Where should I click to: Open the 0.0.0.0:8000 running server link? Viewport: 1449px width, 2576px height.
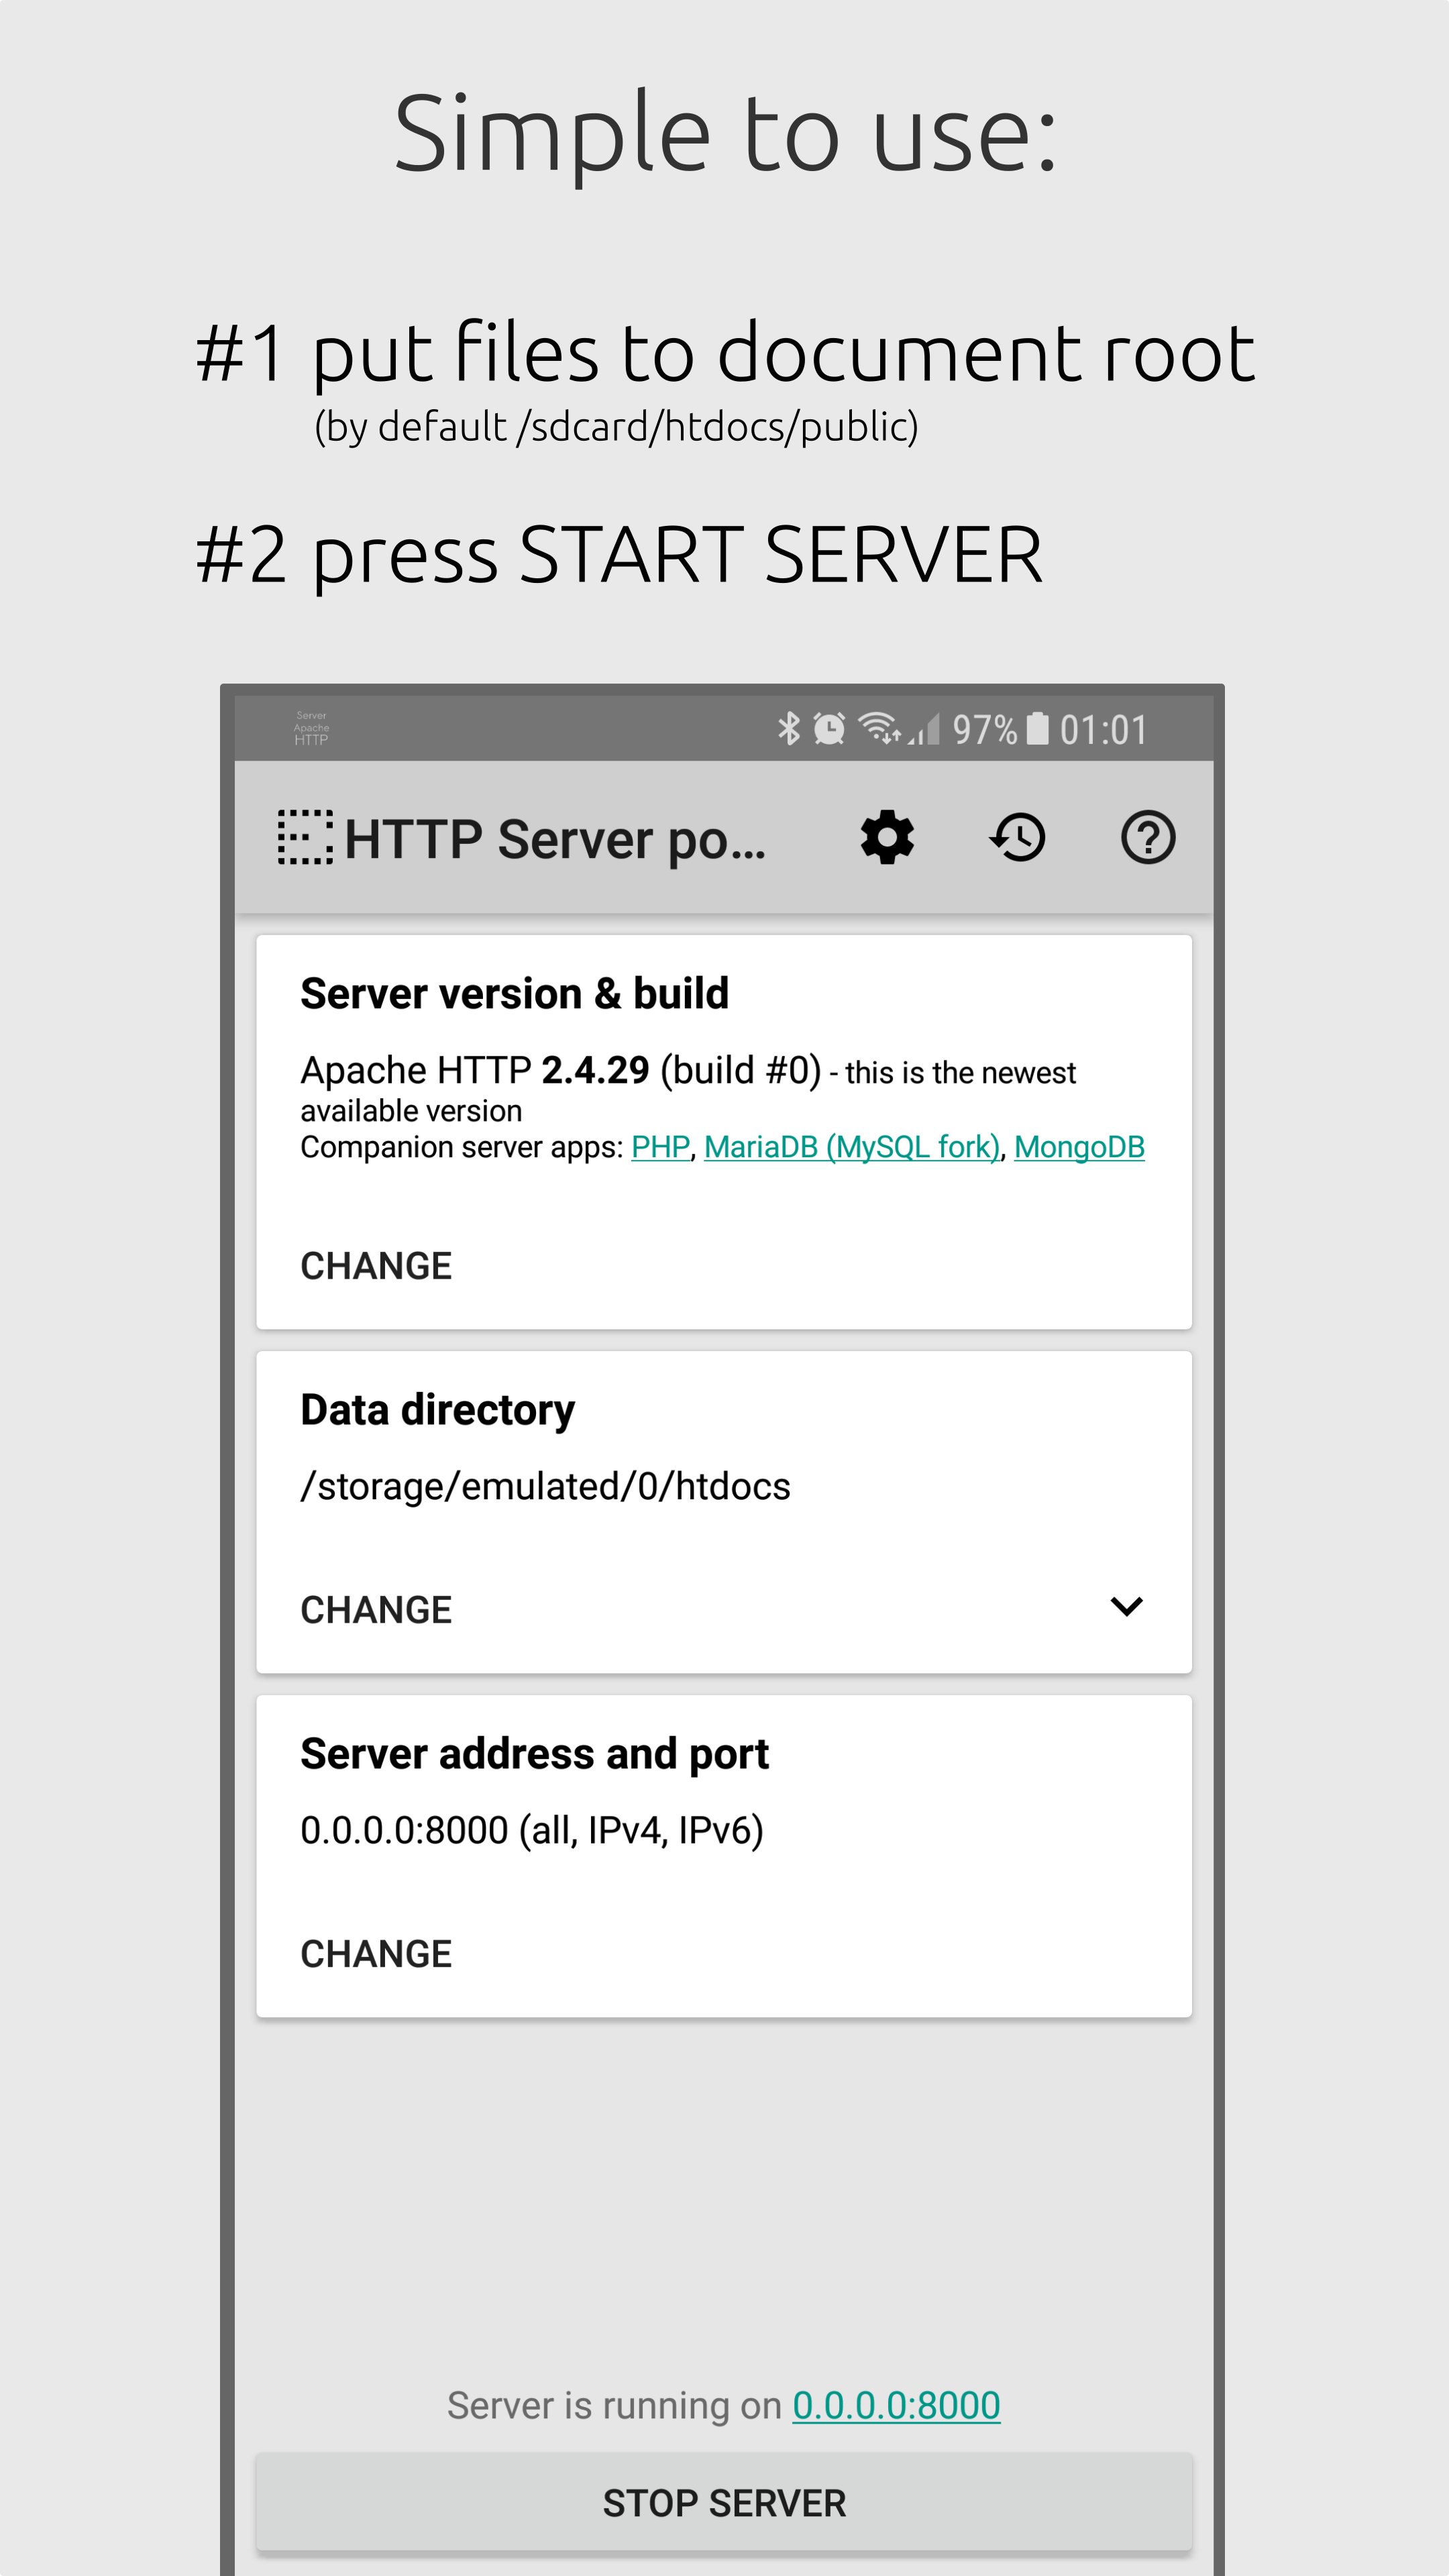coord(896,2406)
